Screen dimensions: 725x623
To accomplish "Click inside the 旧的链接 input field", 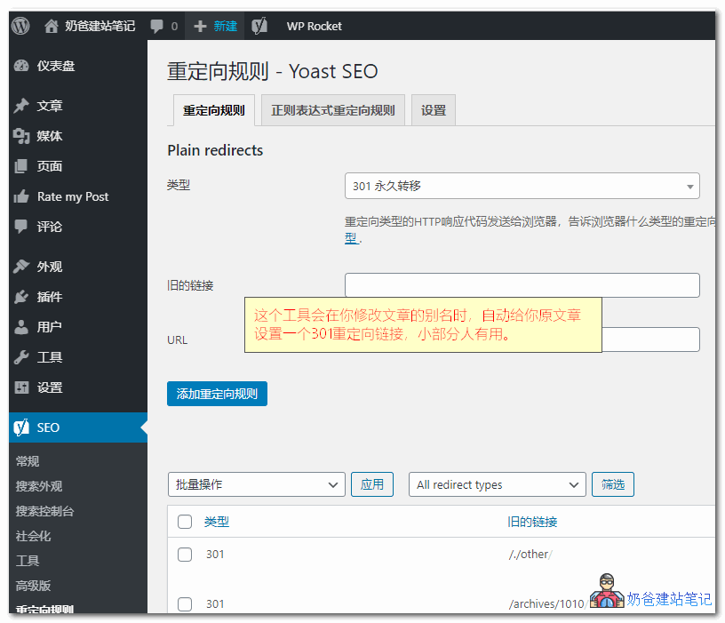I will [x=522, y=284].
